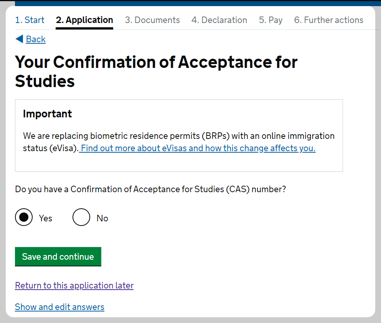Image resolution: width=381 pixels, height=323 pixels.
Task: Follow the Back text link
Action: 36,39
